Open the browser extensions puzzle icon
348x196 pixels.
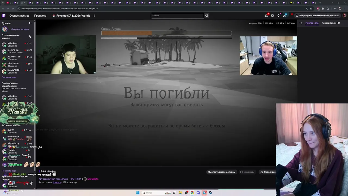click(x=328, y=8)
